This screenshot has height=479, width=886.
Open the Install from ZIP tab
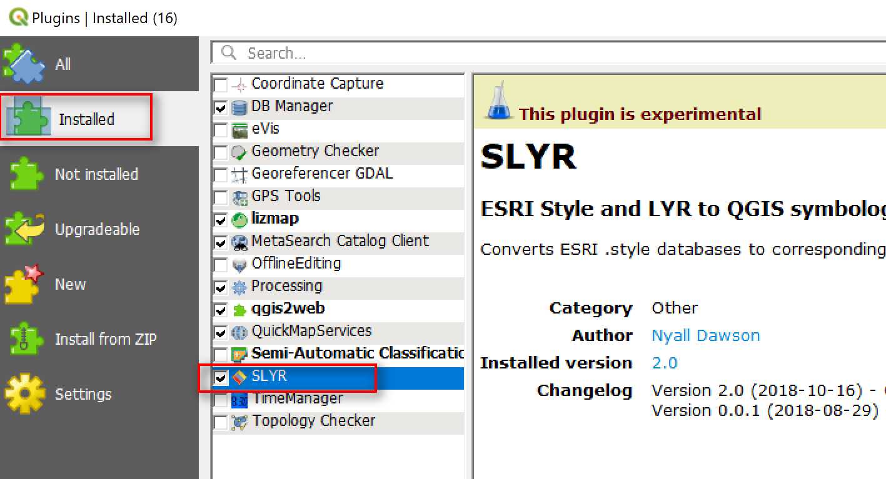pyautogui.click(x=99, y=339)
